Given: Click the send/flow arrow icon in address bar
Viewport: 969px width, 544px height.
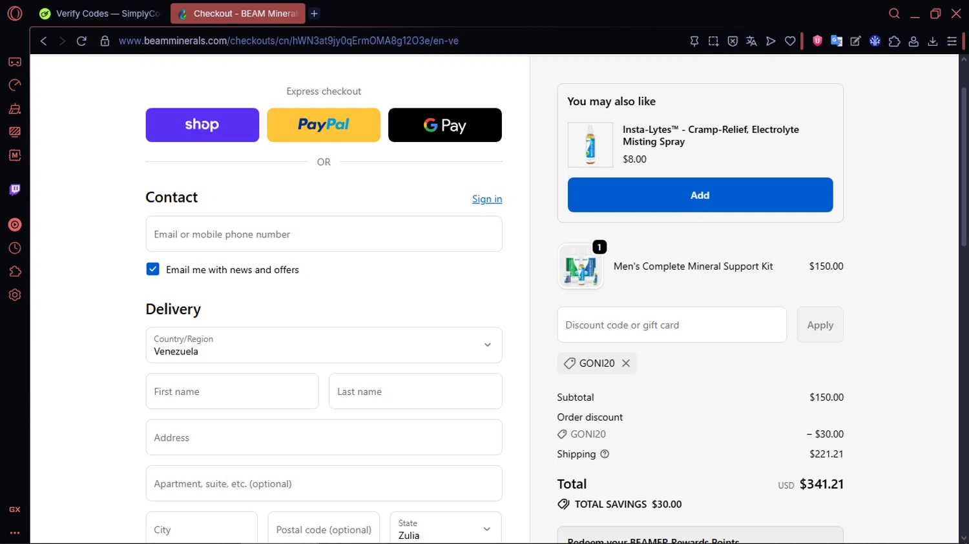Looking at the screenshot, I should pos(771,41).
